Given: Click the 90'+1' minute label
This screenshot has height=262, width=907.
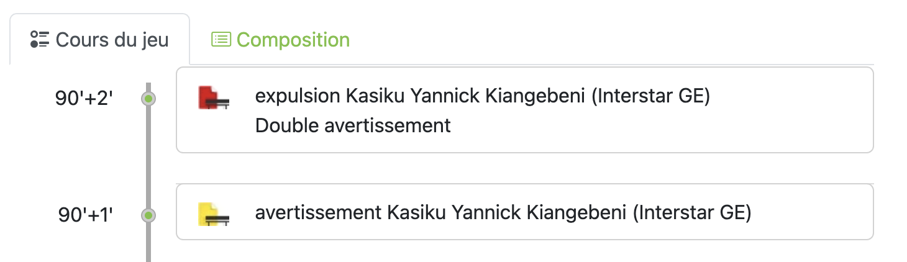Looking at the screenshot, I should [85, 215].
